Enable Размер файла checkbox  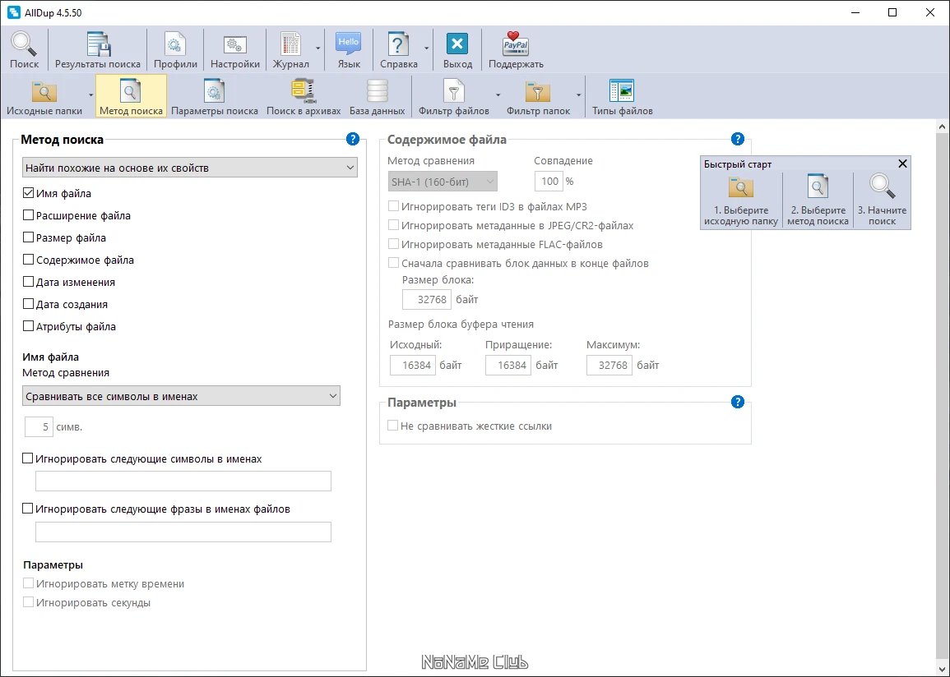tap(28, 237)
